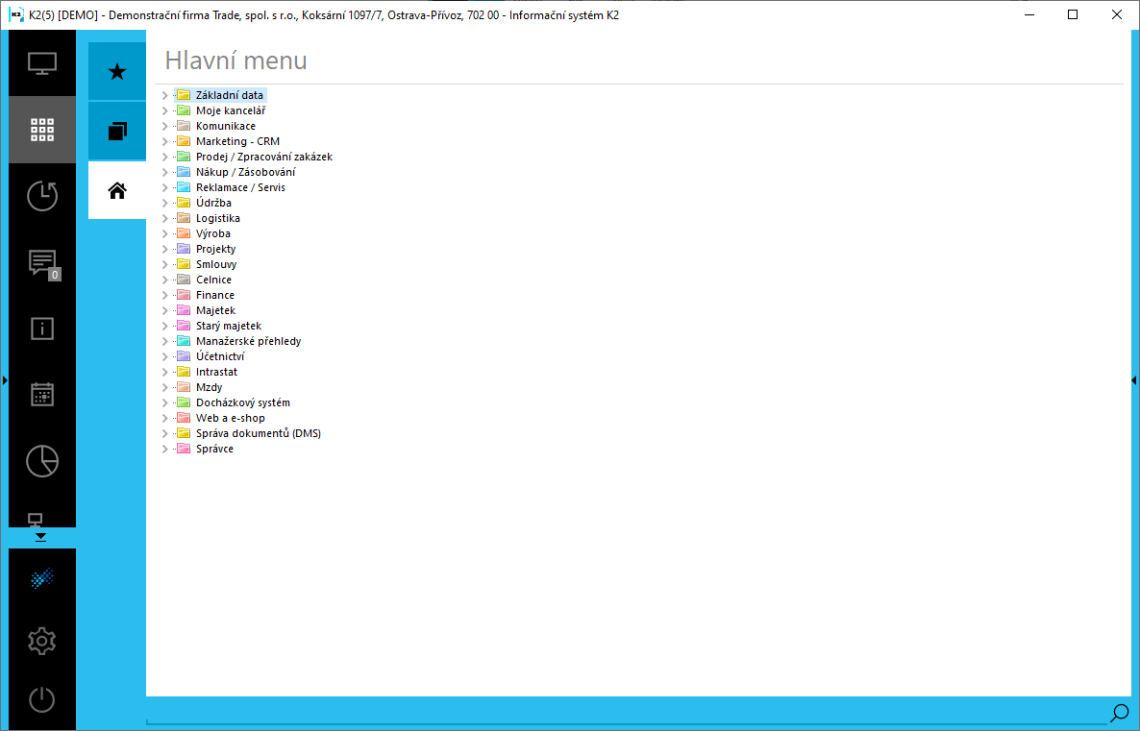Expand the Správce folder arrow

pos(165,449)
